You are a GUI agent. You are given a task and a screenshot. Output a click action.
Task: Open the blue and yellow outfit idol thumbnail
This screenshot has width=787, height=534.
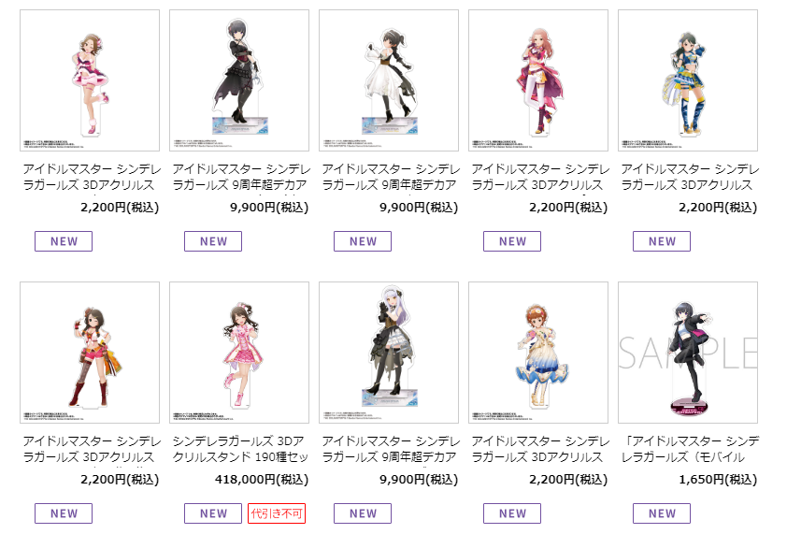pos(688,80)
